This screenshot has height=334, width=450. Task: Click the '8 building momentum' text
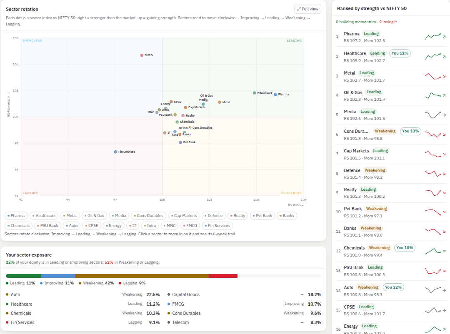pos(355,22)
